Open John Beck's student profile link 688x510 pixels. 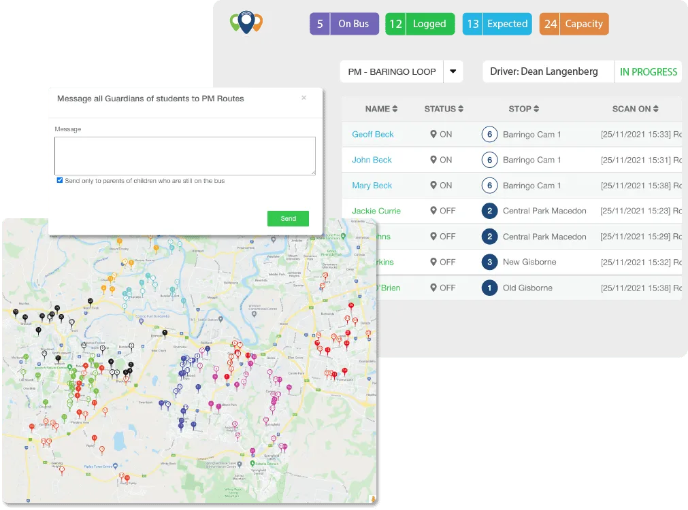point(371,160)
